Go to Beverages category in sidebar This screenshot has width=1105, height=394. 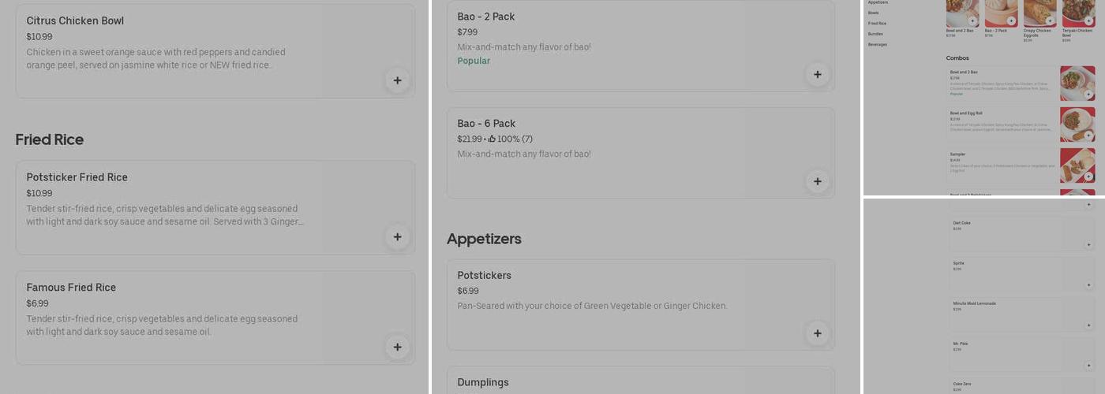[x=878, y=45]
